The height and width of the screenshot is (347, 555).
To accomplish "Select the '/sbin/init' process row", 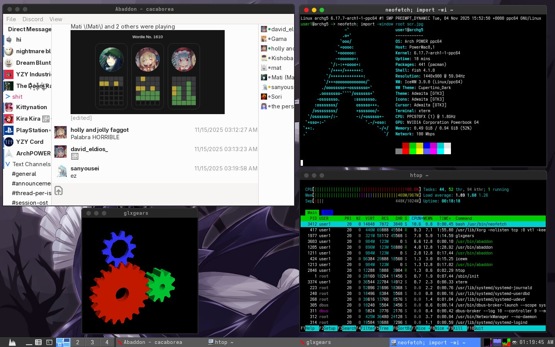I will pos(423,276).
